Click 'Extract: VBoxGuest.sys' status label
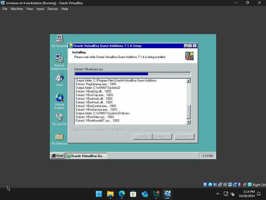The width and height of the screenshot is (266, 200). coord(89,69)
